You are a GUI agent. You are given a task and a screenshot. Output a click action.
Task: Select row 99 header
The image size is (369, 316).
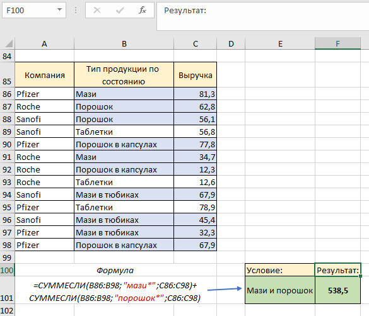pyautogui.click(x=7, y=257)
